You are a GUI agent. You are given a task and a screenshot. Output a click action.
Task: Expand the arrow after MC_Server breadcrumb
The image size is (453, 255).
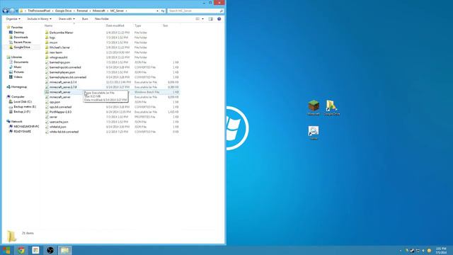(x=126, y=11)
